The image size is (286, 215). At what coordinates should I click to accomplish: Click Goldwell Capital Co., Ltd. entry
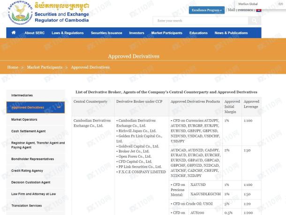(139, 146)
